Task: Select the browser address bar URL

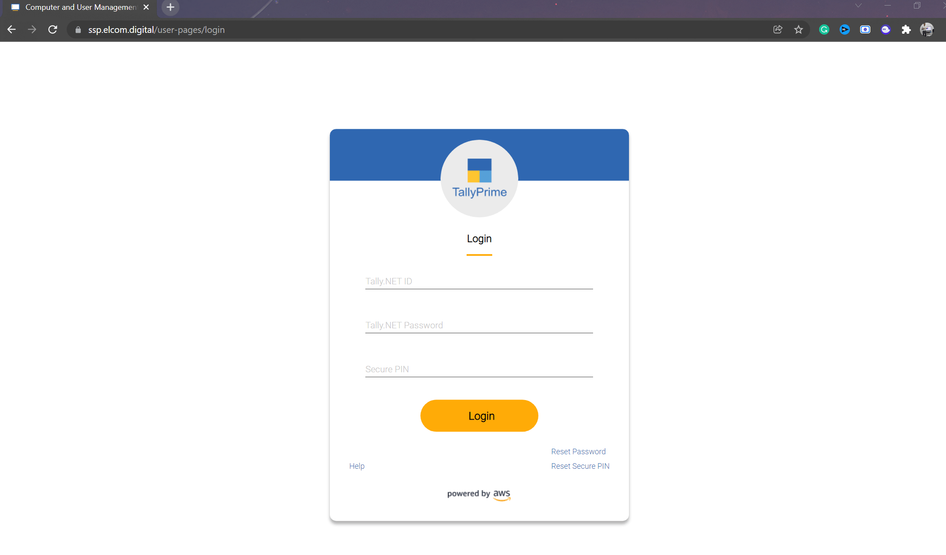Action: point(156,29)
